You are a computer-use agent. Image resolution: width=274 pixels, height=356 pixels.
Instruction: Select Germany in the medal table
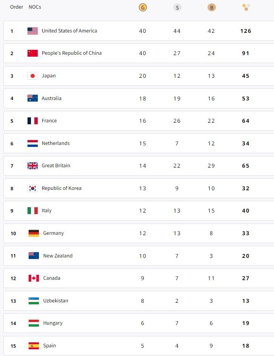(54, 233)
